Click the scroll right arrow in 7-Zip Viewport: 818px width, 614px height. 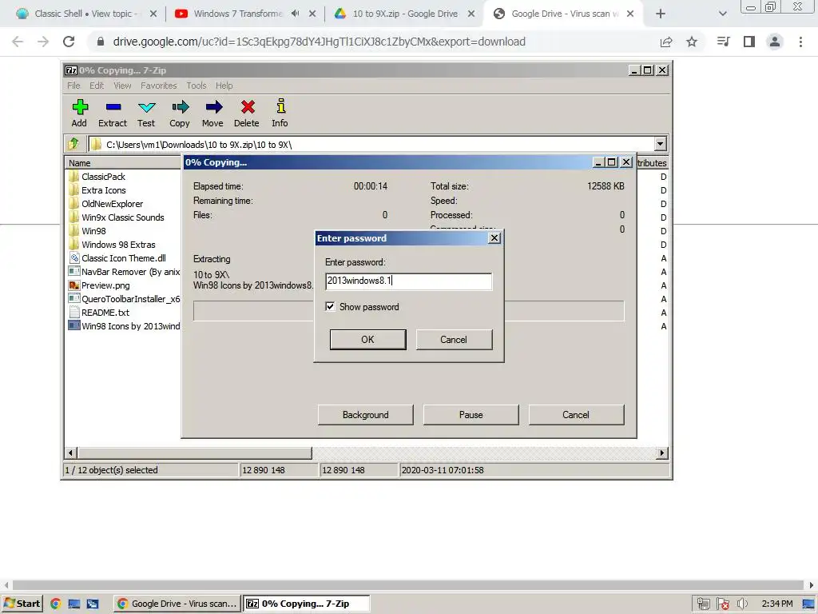[x=662, y=453]
